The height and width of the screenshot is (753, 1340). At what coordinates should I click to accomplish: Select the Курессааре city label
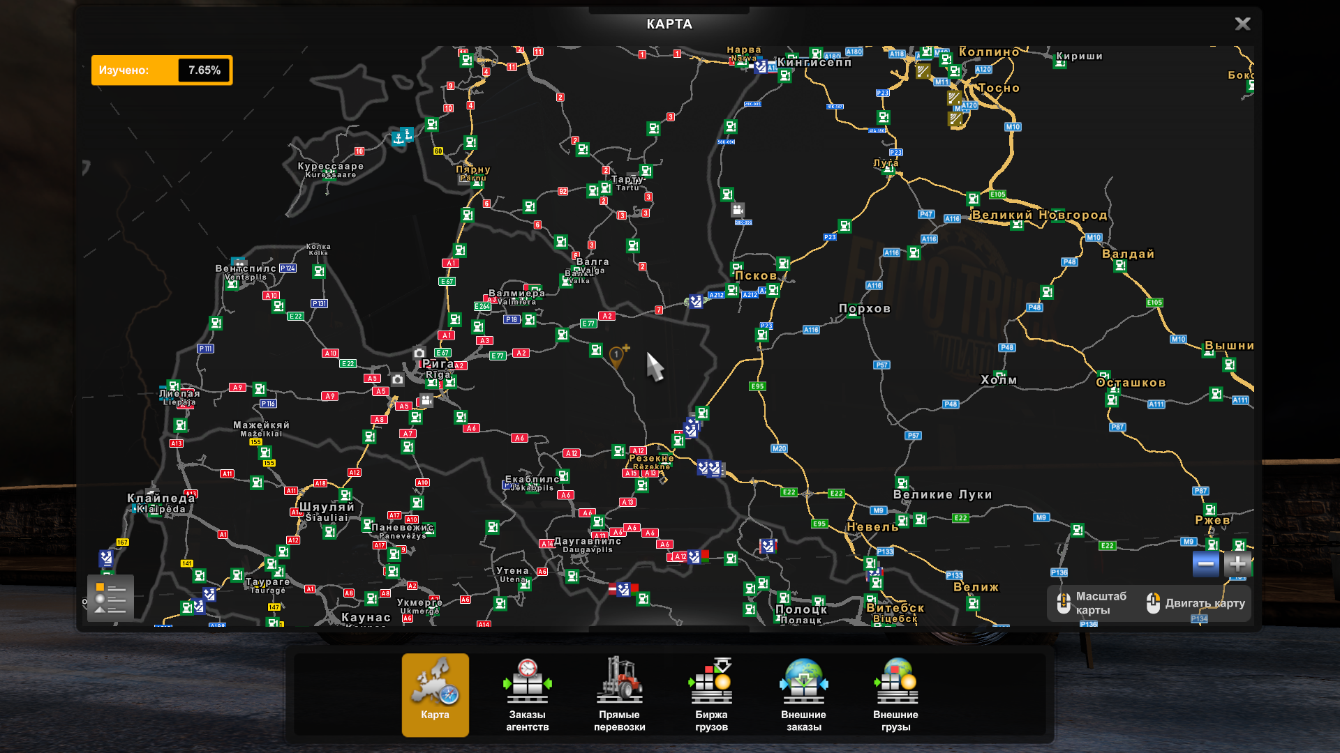(x=331, y=166)
